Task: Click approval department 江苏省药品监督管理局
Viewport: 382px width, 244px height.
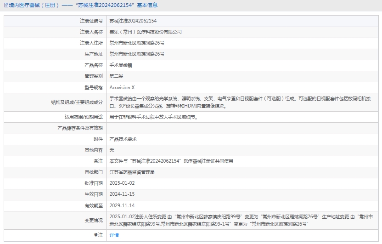Action: point(132,172)
